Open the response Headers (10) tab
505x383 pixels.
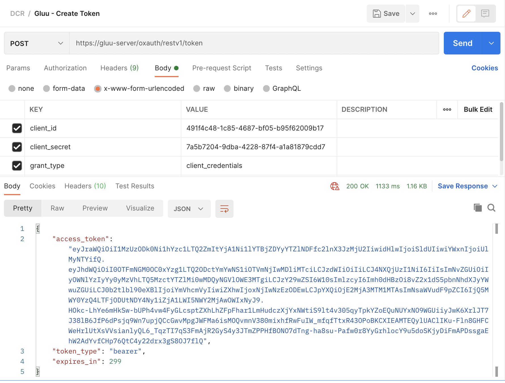85,186
